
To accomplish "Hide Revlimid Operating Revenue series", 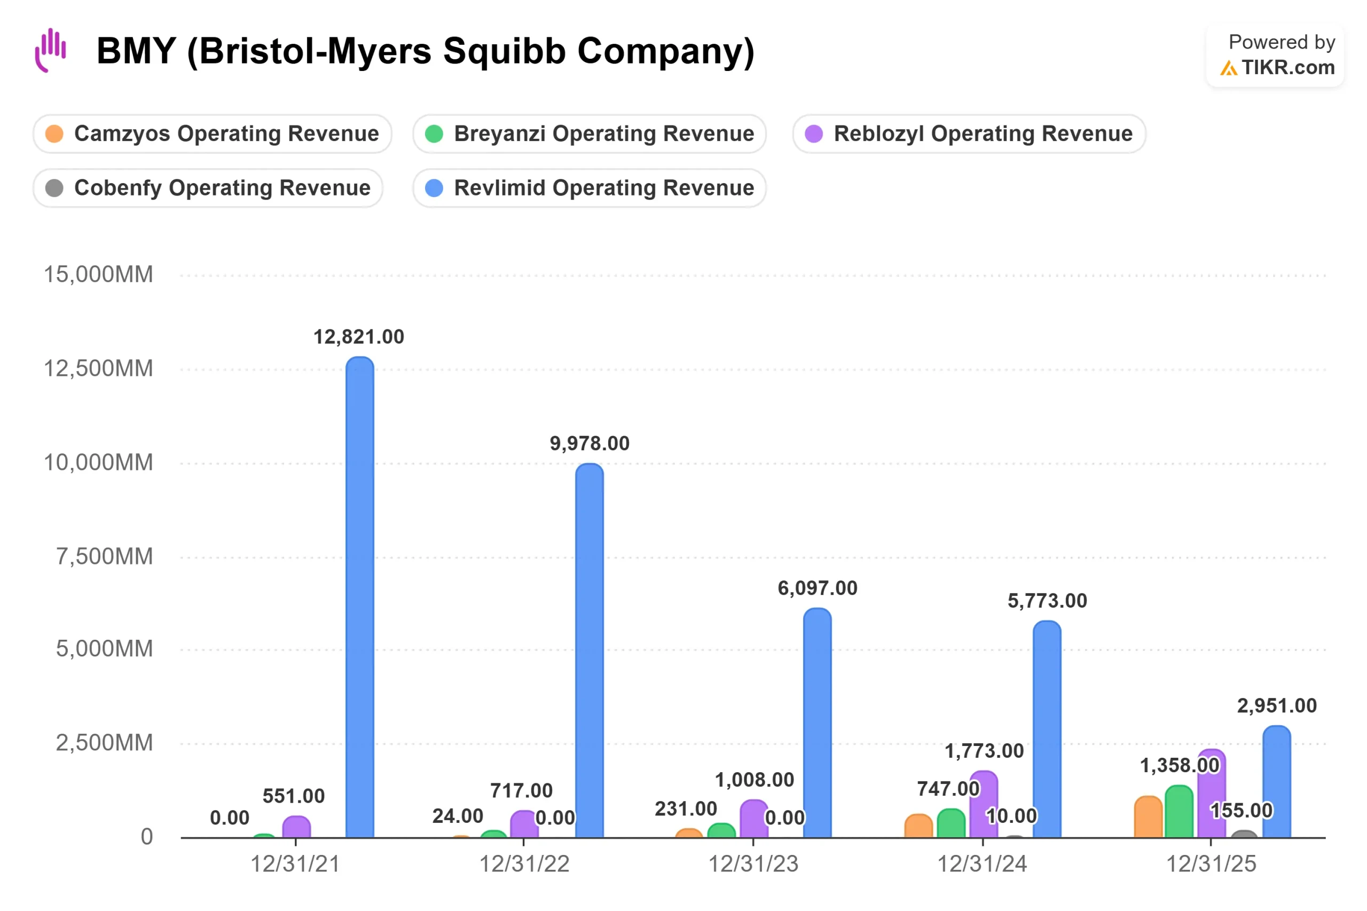I will [x=589, y=187].
